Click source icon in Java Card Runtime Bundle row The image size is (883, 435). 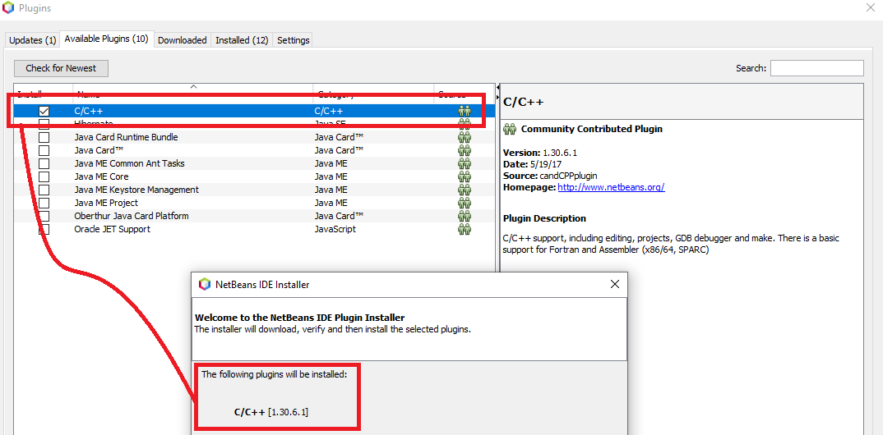pyautogui.click(x=465, y=137)
